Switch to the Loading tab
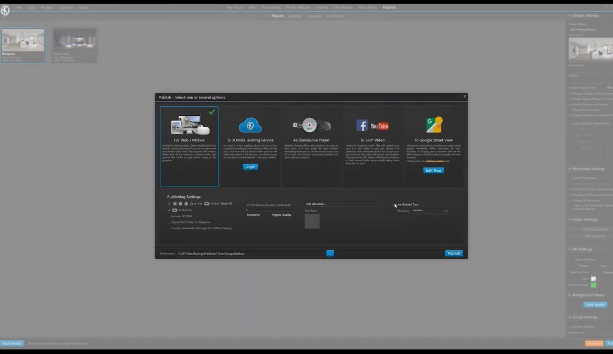Screen dimensions: 613x354 coord(294,16)
